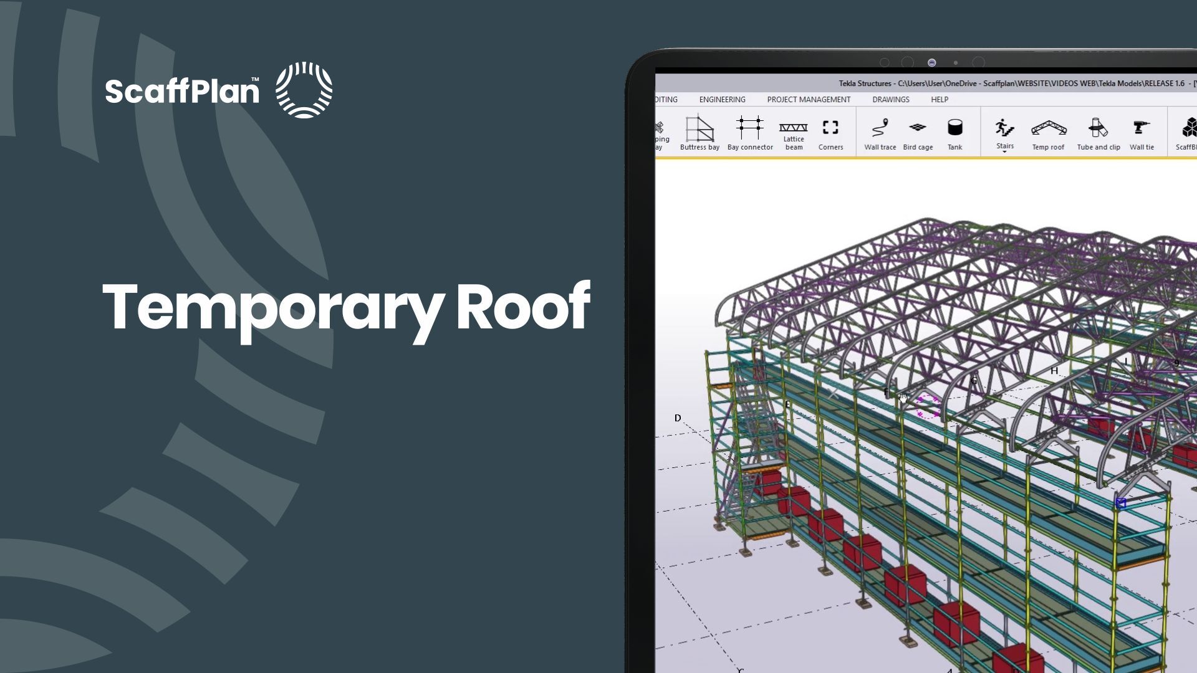The width and height of the screenshot is (1197, 673).
Task: Click grid label D in model view
Action: point(678,418)
